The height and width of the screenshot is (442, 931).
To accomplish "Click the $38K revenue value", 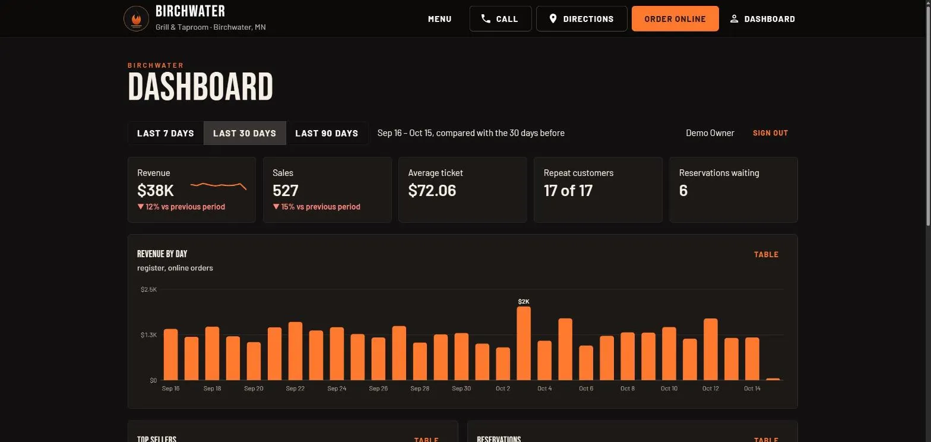I will coord(156,191).
